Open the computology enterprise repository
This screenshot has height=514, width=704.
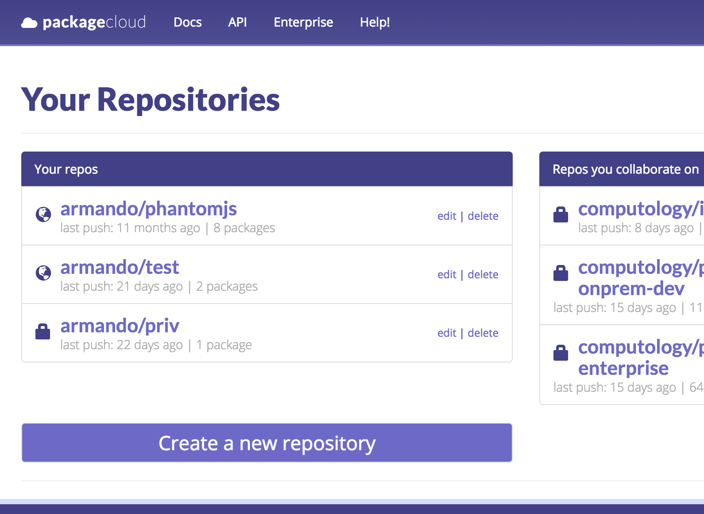click(x=641, y=358)
